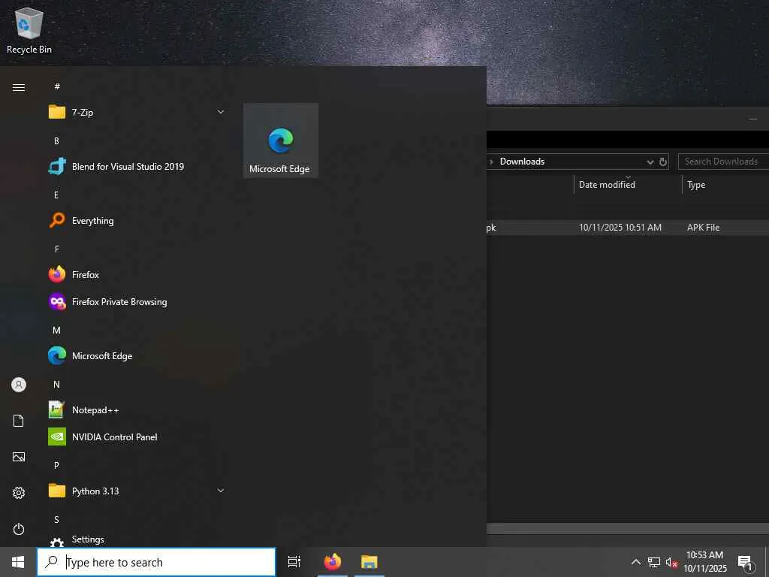Expand the 7-Zip folder chevron
Screen dimensions: 769x577
221,113
